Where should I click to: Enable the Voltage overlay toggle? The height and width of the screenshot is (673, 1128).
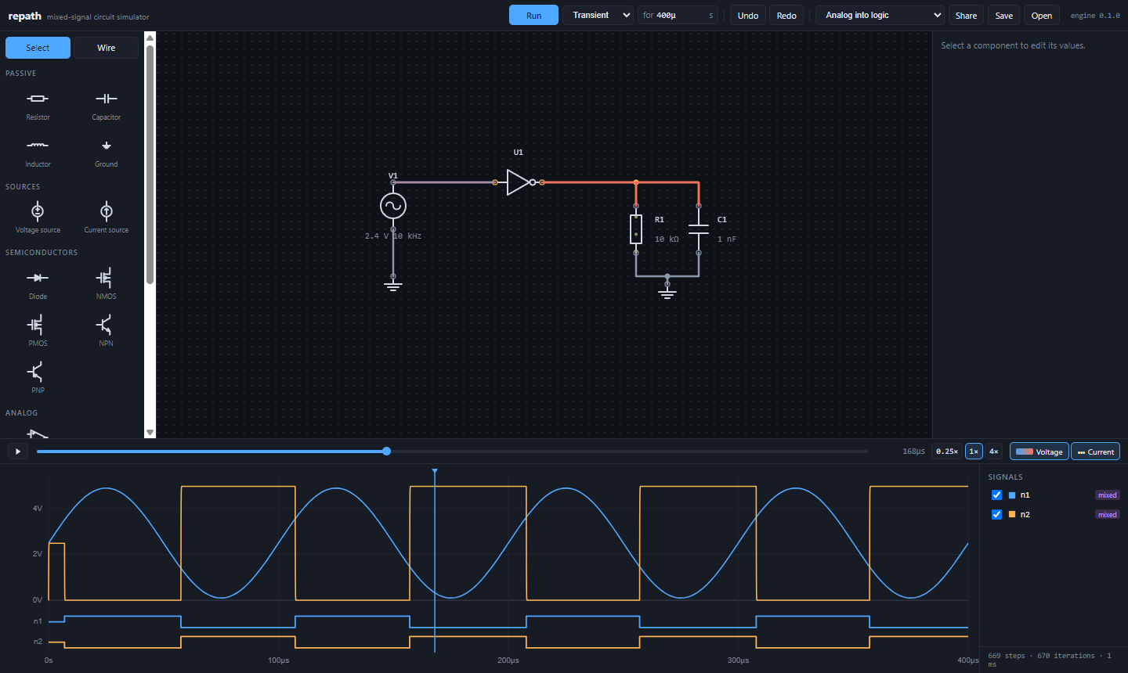click(1039, 452)
